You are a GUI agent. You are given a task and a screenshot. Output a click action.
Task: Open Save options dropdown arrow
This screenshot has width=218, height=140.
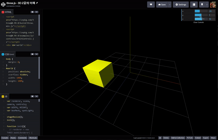169,5
